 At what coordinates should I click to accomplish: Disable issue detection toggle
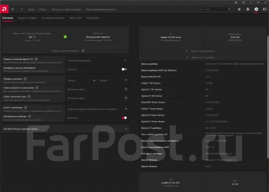coord(124,118)
